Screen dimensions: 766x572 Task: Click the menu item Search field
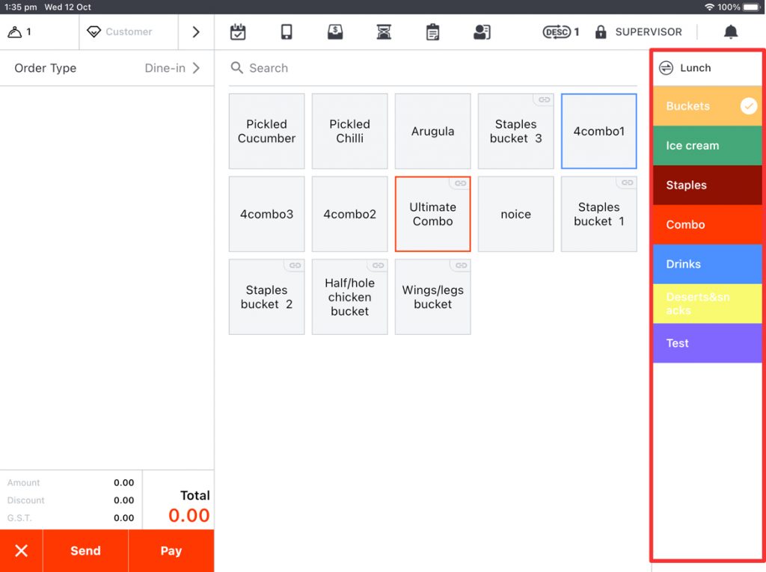434,68
